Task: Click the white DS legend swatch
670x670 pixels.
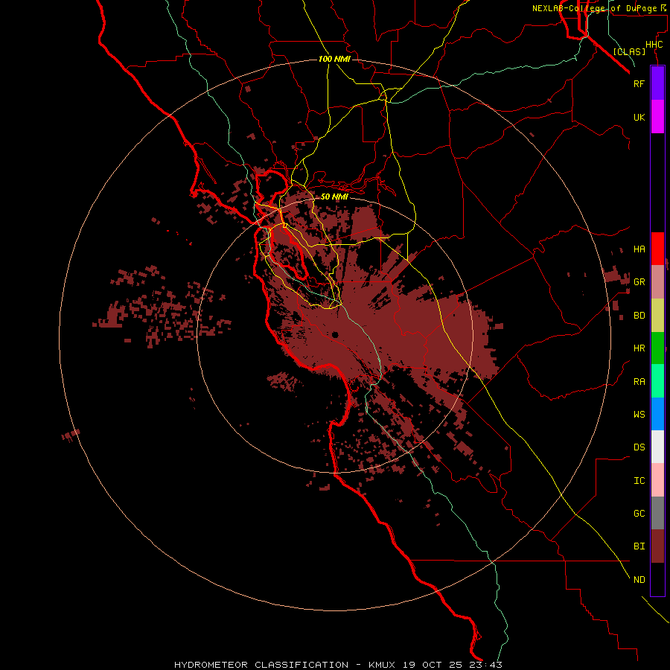Action: point(657,447)
